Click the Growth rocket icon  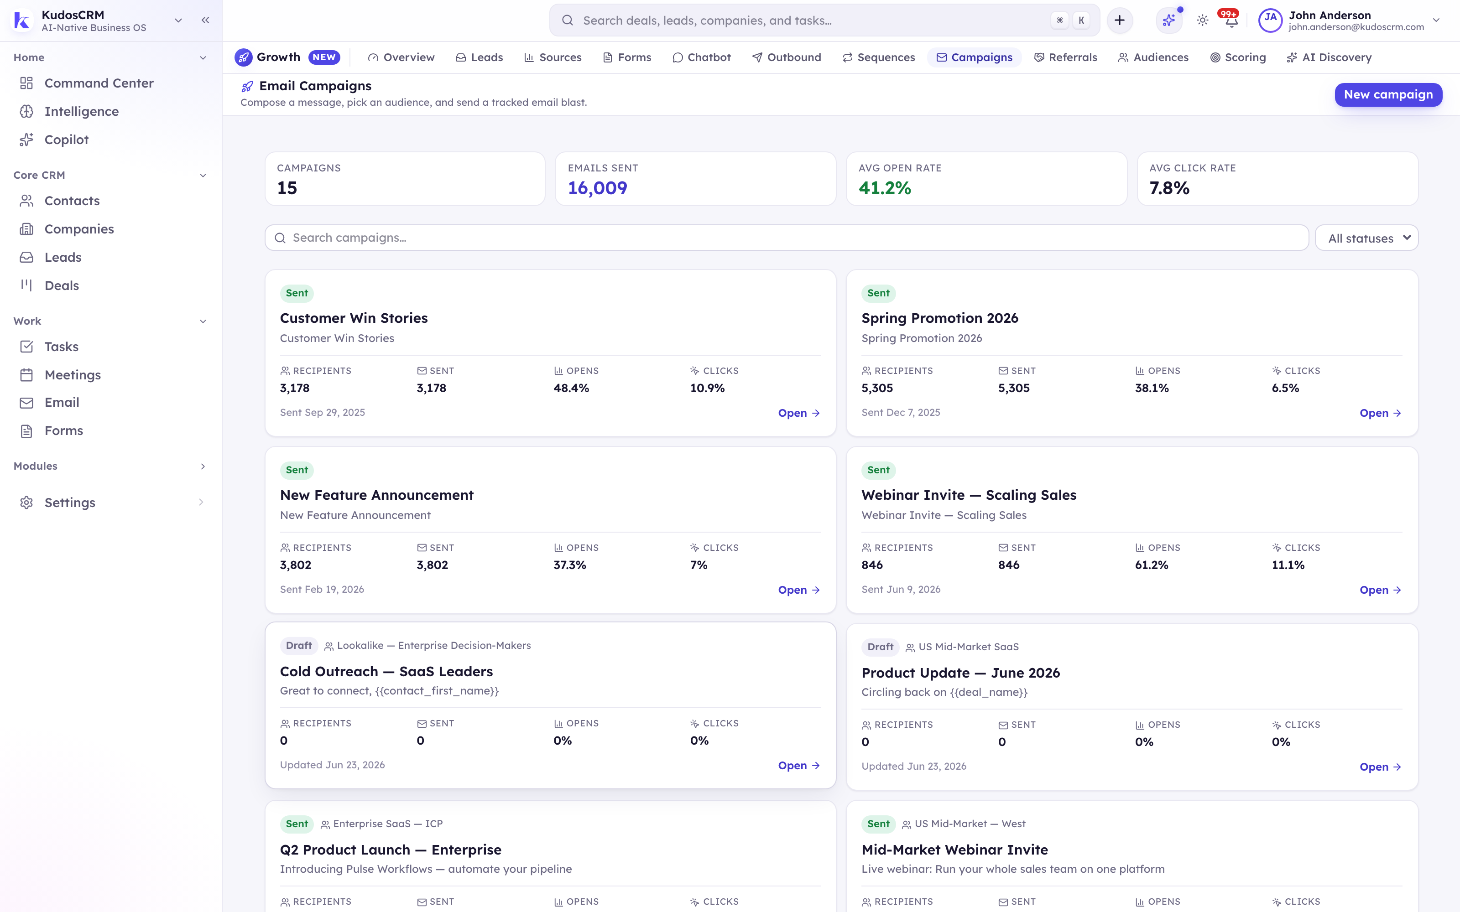point(243,57)
